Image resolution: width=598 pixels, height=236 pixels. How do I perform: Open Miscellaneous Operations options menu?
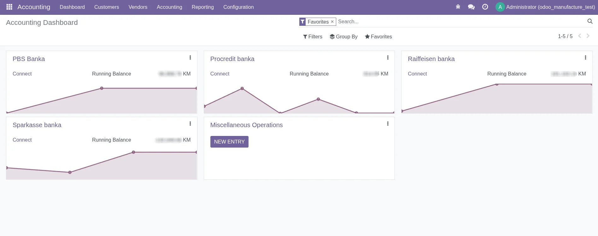click(388, 124)
